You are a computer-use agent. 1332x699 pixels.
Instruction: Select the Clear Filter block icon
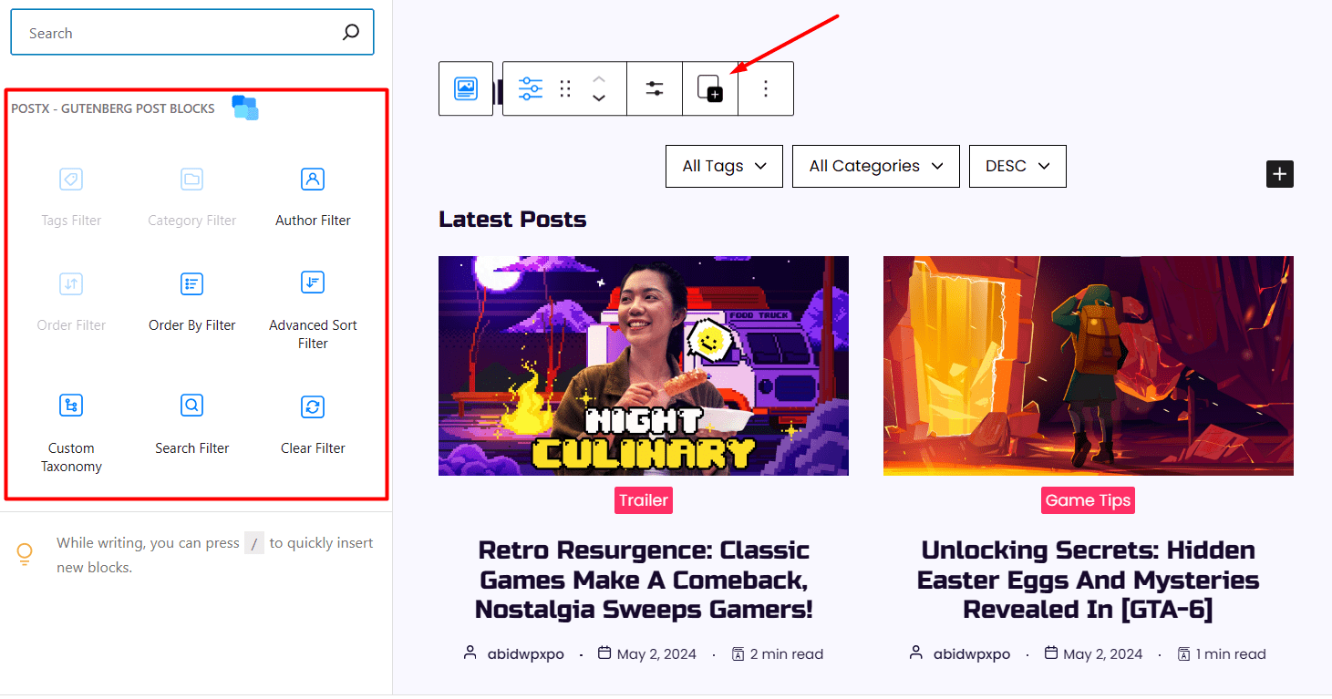313,406
